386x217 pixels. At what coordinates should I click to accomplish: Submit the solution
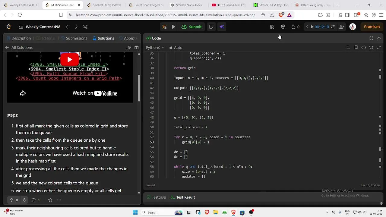pyautogui.click(x=192, y=27)
